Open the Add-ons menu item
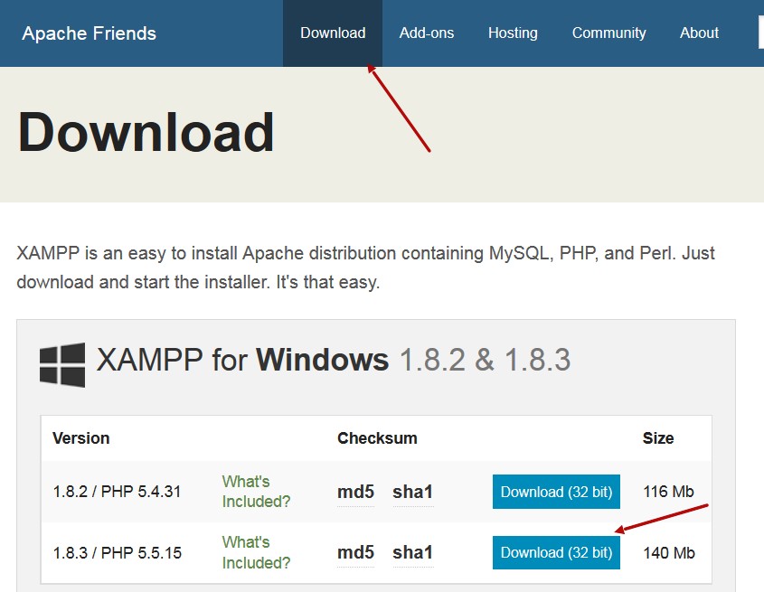Viewport: 764px width, 592px height. [x=427, y=33]
